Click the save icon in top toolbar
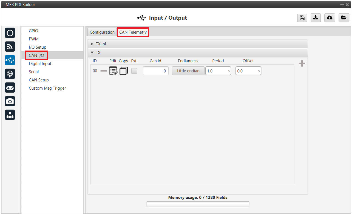The image size is (352, 215). 302,18
